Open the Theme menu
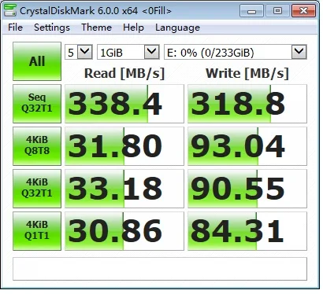Screen dimensions: 323x294 pyautogui.click(x=96, y=28)
